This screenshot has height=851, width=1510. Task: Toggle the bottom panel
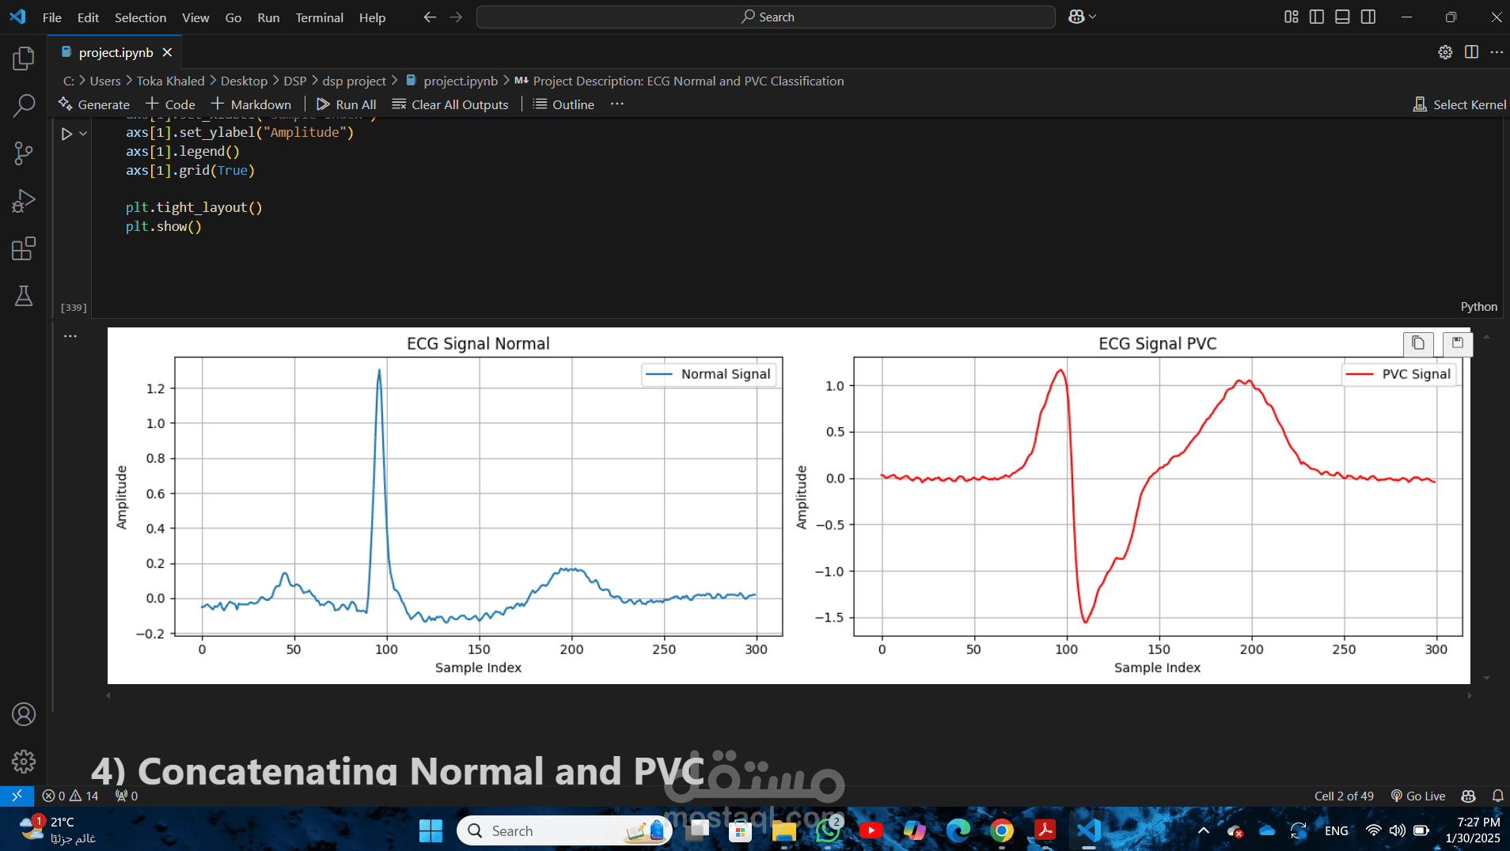(x=1342, y=17)
